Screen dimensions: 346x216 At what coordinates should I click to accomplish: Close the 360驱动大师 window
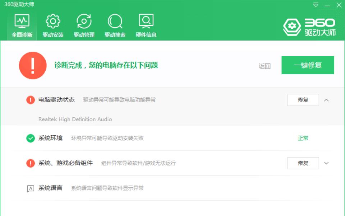click(x=339, y=5)
